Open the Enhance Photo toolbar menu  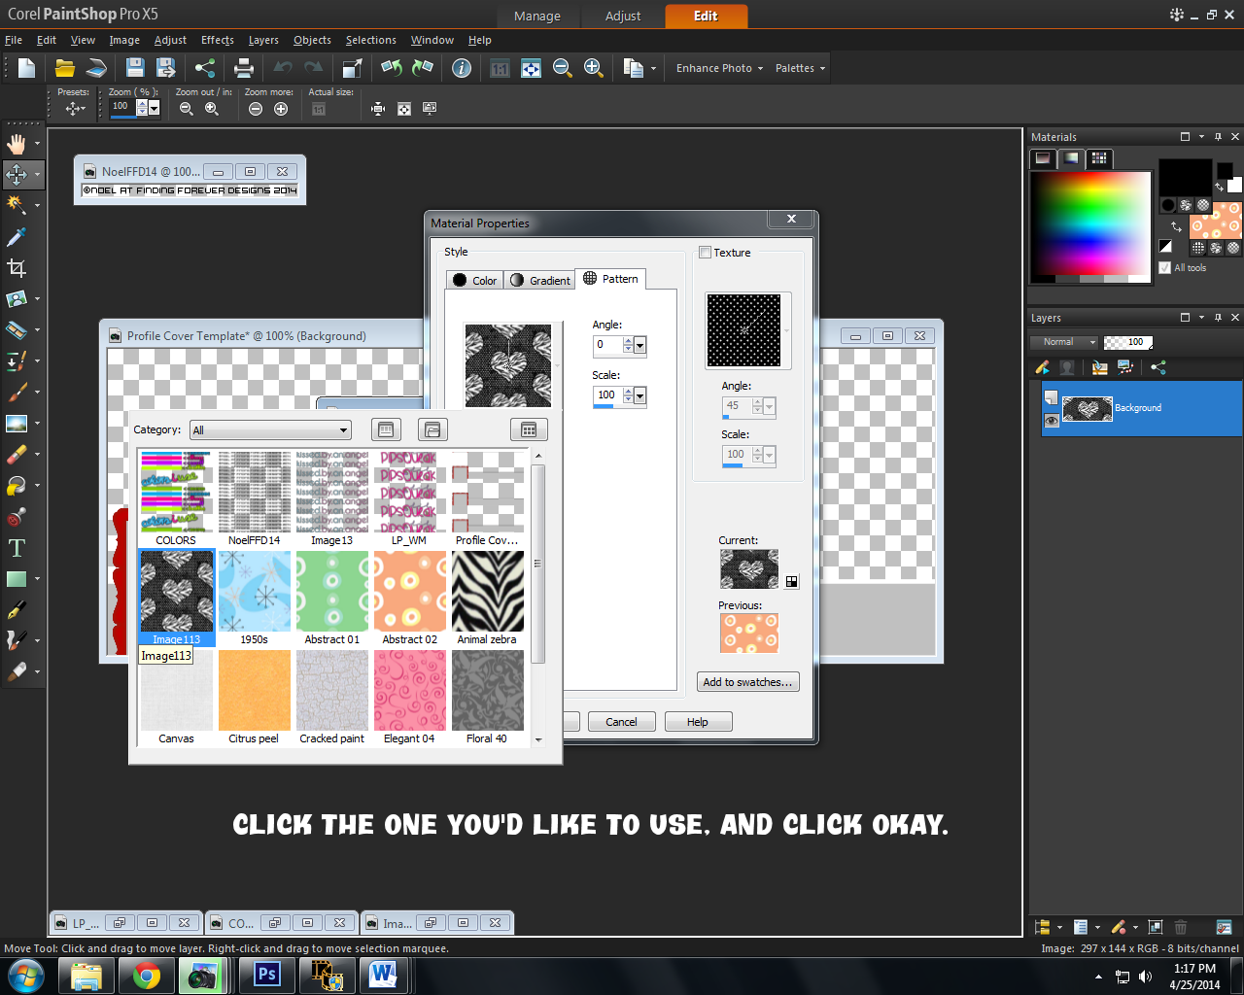click(717, 68)
